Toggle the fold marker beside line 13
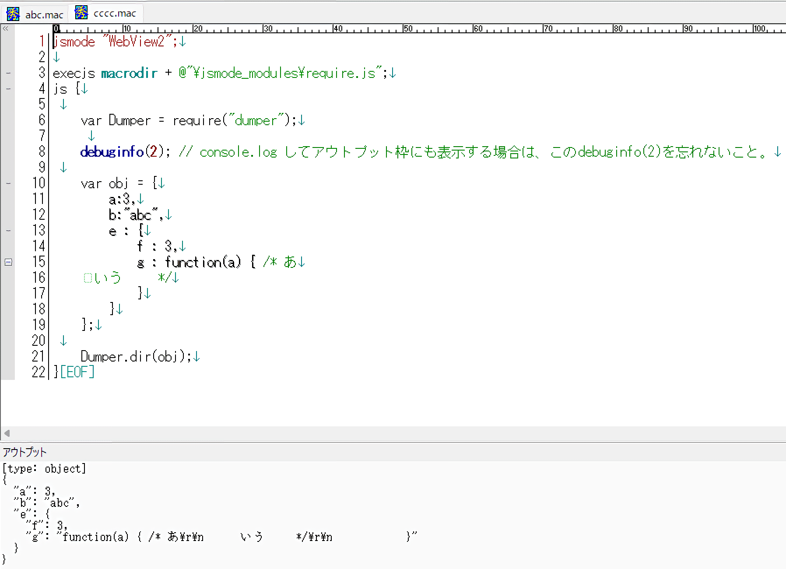 pyautogui.click(x=8, y=231)
